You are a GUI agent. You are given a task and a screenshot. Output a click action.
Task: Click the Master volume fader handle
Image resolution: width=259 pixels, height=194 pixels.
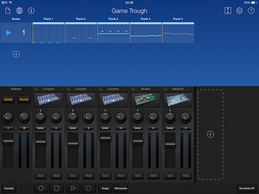pos(8,141)
